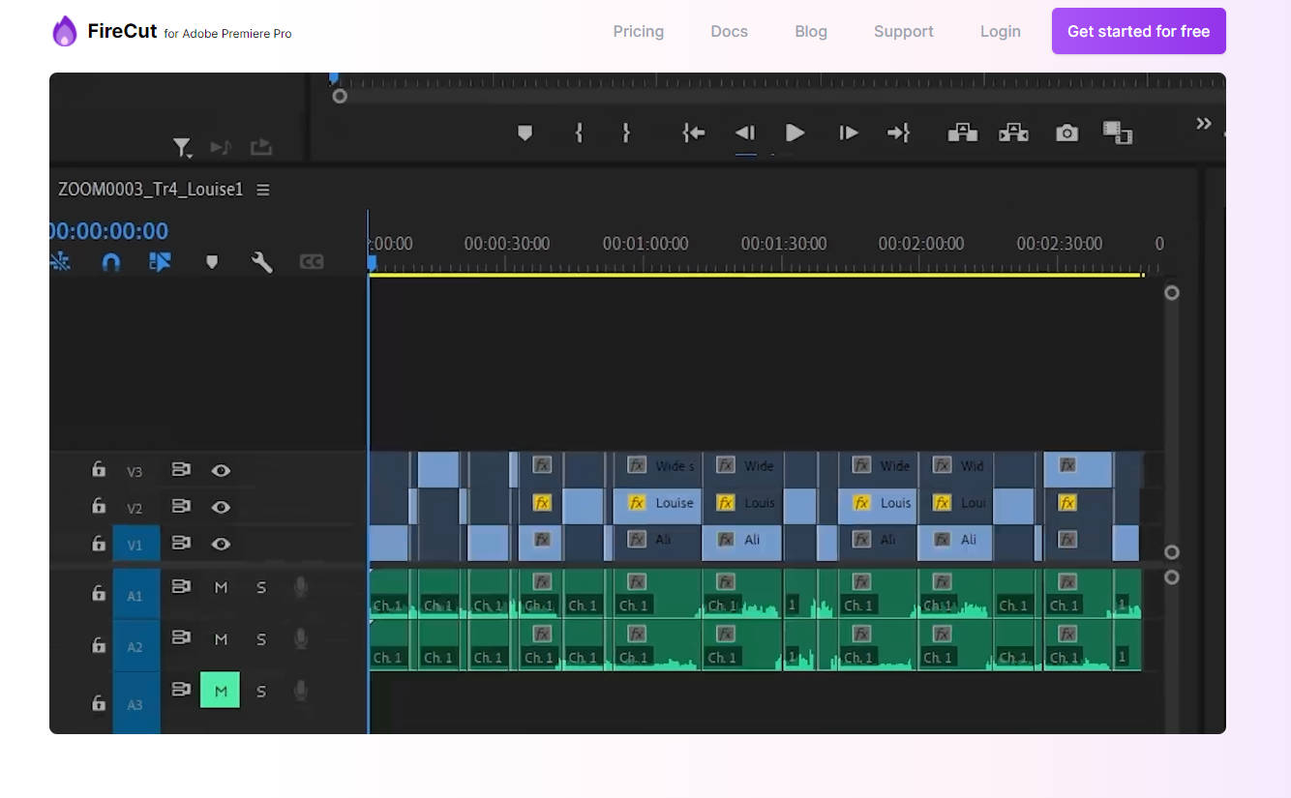Expand the transport overflow double-chevron
Screen dimensions: 1291x798
(x=1203, y=124)
